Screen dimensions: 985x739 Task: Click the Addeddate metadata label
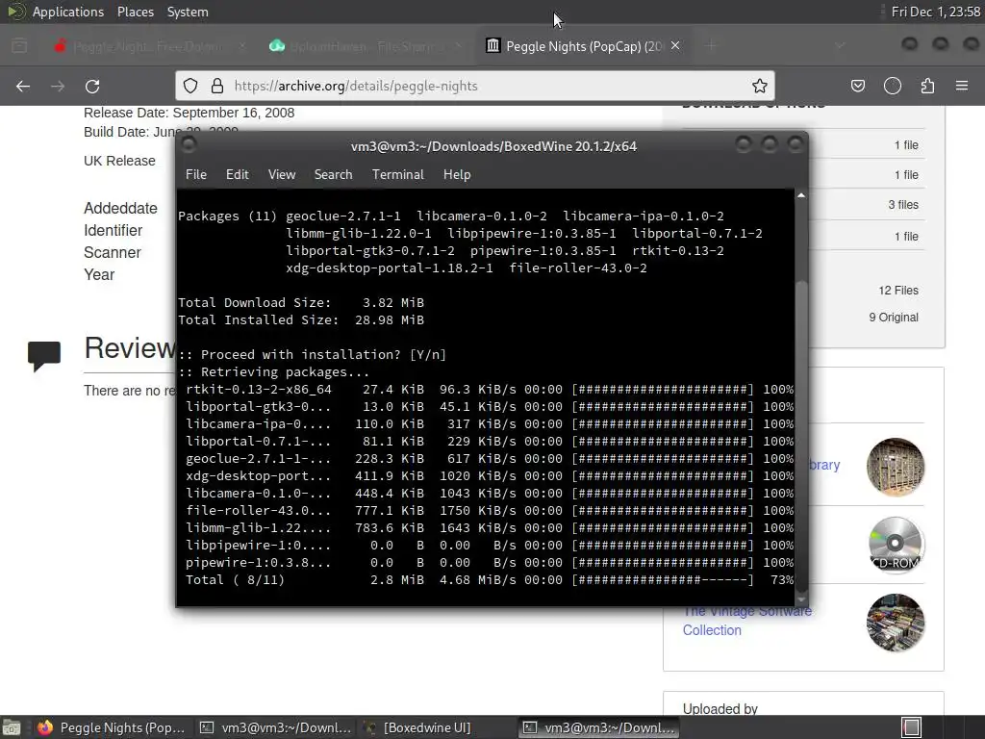[x=120, y=209]
